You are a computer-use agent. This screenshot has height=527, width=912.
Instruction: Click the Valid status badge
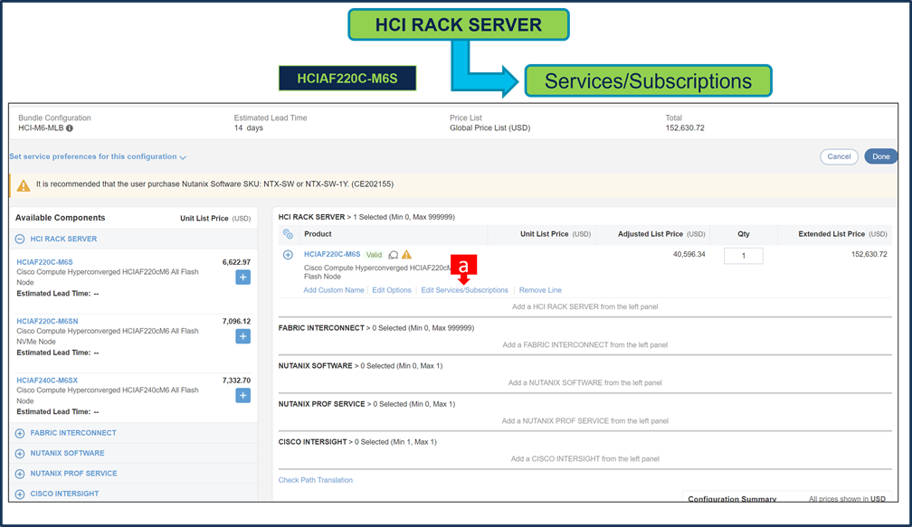pyautogui.click(x=374, y=255)
